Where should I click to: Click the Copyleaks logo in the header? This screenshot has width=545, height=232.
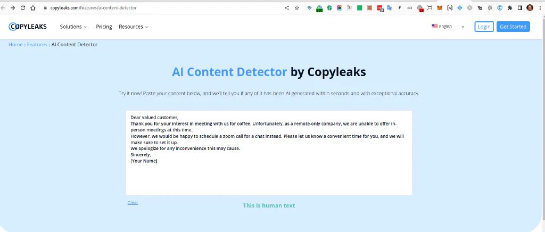(28, 27)
